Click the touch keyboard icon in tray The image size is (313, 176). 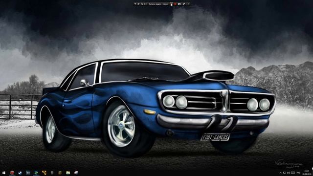(293, 173)
